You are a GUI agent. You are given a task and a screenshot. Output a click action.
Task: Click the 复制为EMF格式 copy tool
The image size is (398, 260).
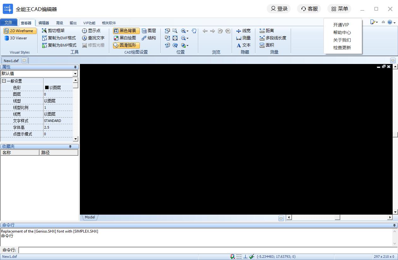pos(59,38)
